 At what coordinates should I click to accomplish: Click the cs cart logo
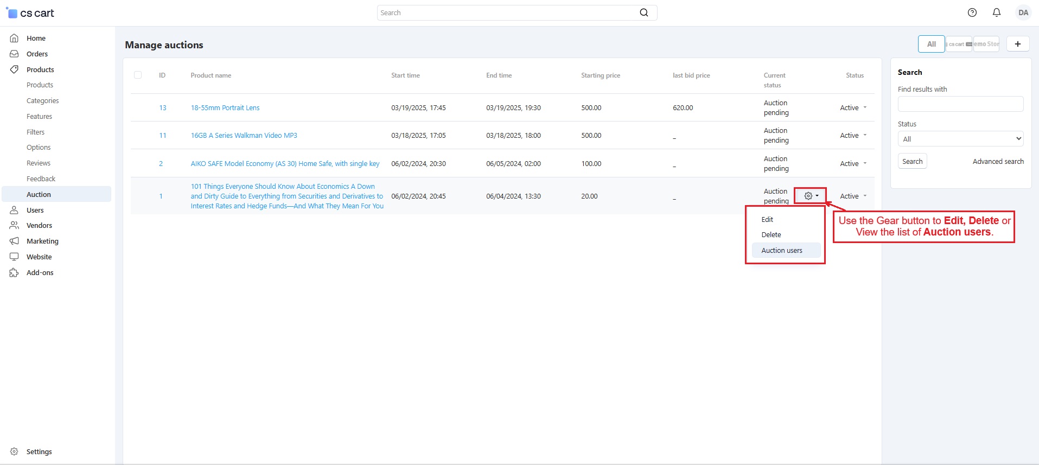pyautogui.click(x=30, y=13)
